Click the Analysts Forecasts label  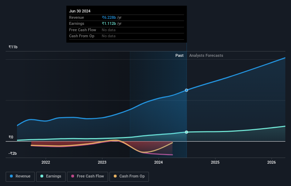[206, 55]
